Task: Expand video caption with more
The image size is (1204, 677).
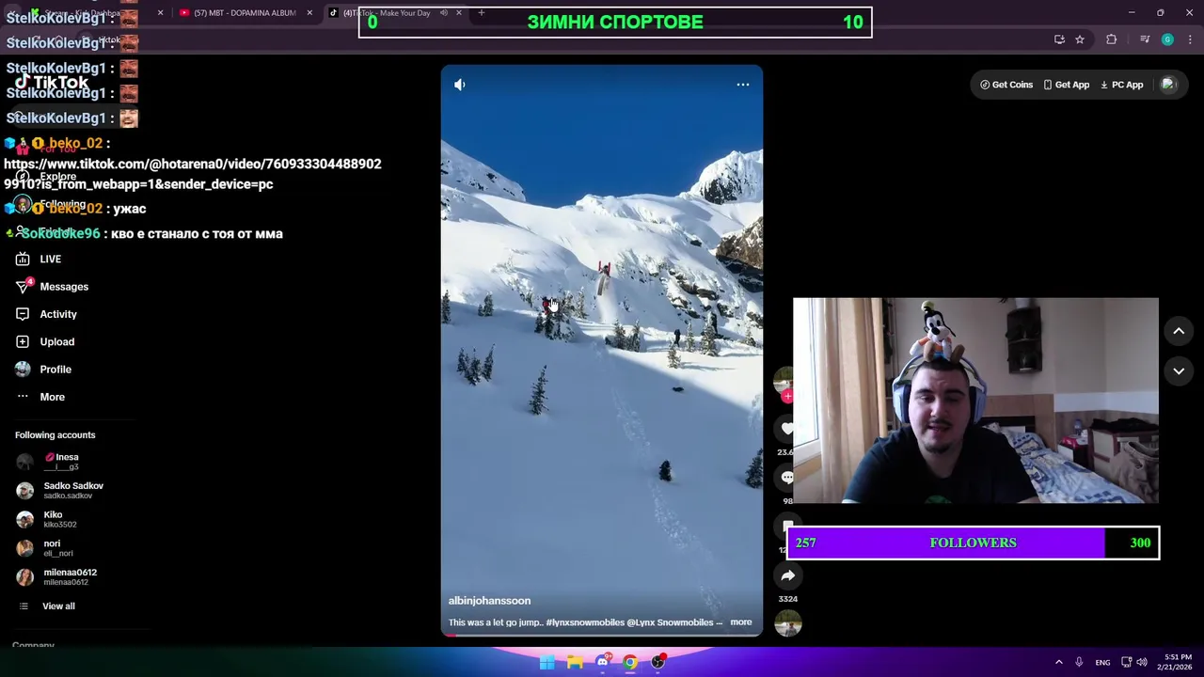Action: [x=740, y=622]
